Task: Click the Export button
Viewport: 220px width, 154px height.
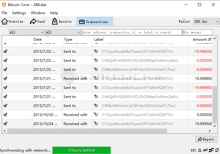Action: pos(206,139)
